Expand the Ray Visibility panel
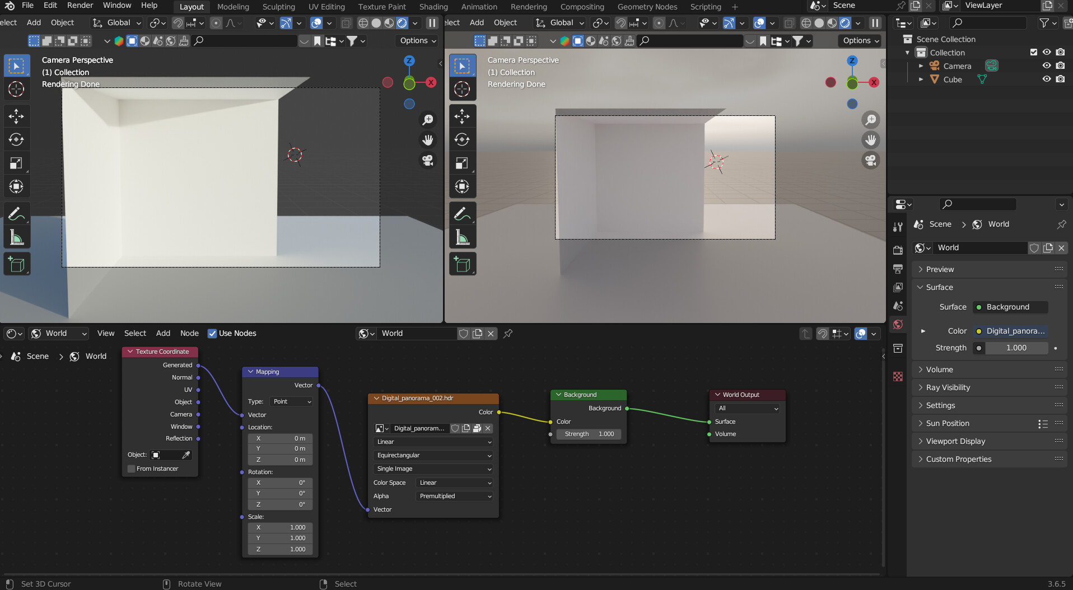 pyautogui.click(x=990, y=387)
